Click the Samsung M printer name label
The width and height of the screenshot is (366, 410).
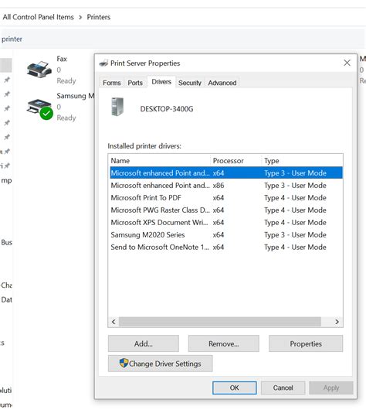point(75,96)
